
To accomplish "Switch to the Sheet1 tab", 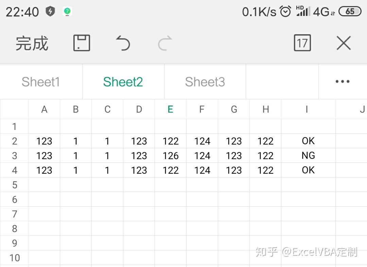I will coord(40,81).
